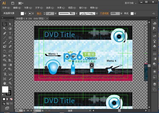Open the Artboards panel icon
The height and width of the screenshot is (113, 159).
(x=154, y=89)
